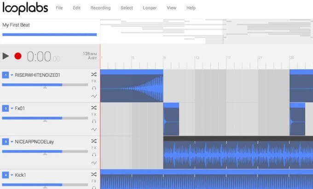Expand the Kick1 track dropdown arrow
Image resolution: width=313 pixels, height=189 pixels.
tap(12, 175)
